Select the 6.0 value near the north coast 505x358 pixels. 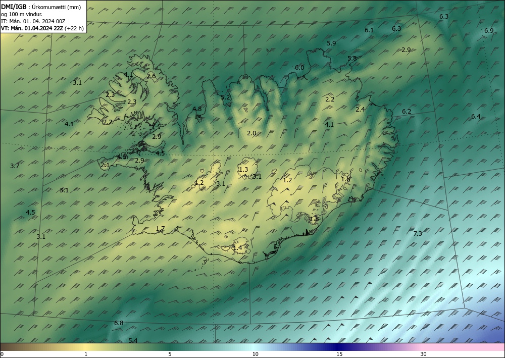click(299, 67)
